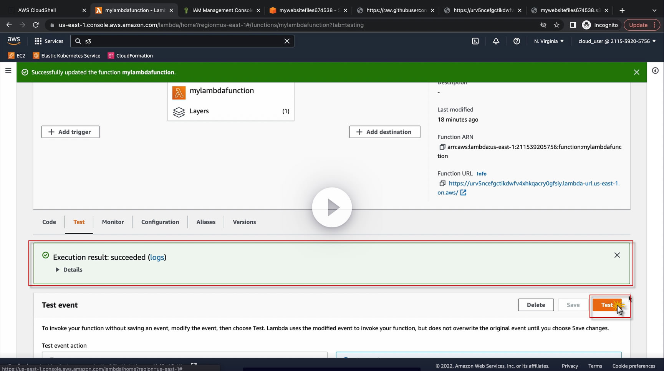The width and height of the screenshot is (664, 371).
Task: Focus the AWS search field
Action: coord(182,41)
